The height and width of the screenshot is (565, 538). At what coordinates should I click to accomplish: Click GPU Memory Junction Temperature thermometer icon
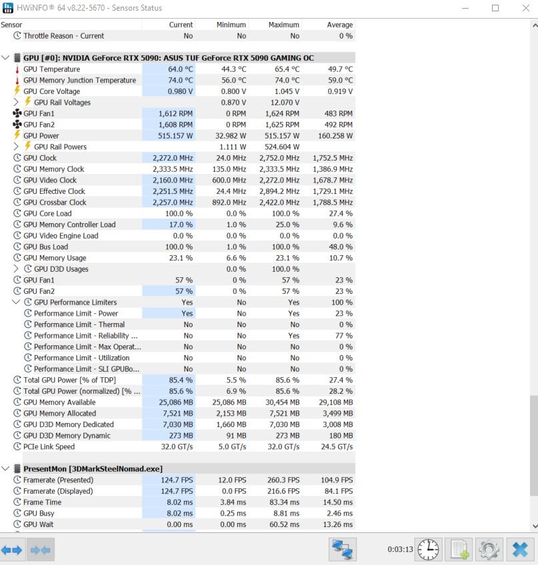pyautogui.click(x=17, y=81)
